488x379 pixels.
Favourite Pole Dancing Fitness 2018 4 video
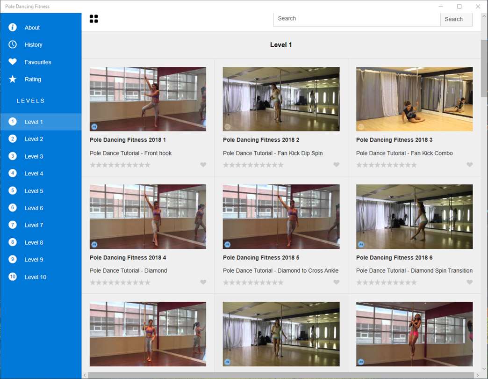click(203, 282)
